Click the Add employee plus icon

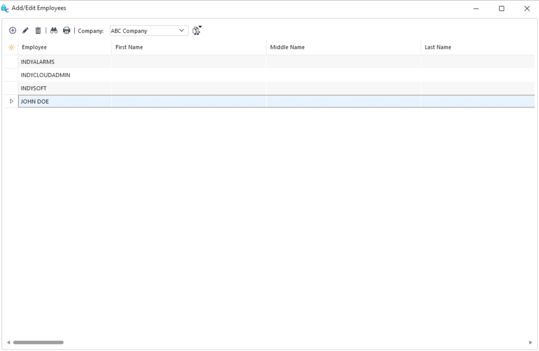12,30
